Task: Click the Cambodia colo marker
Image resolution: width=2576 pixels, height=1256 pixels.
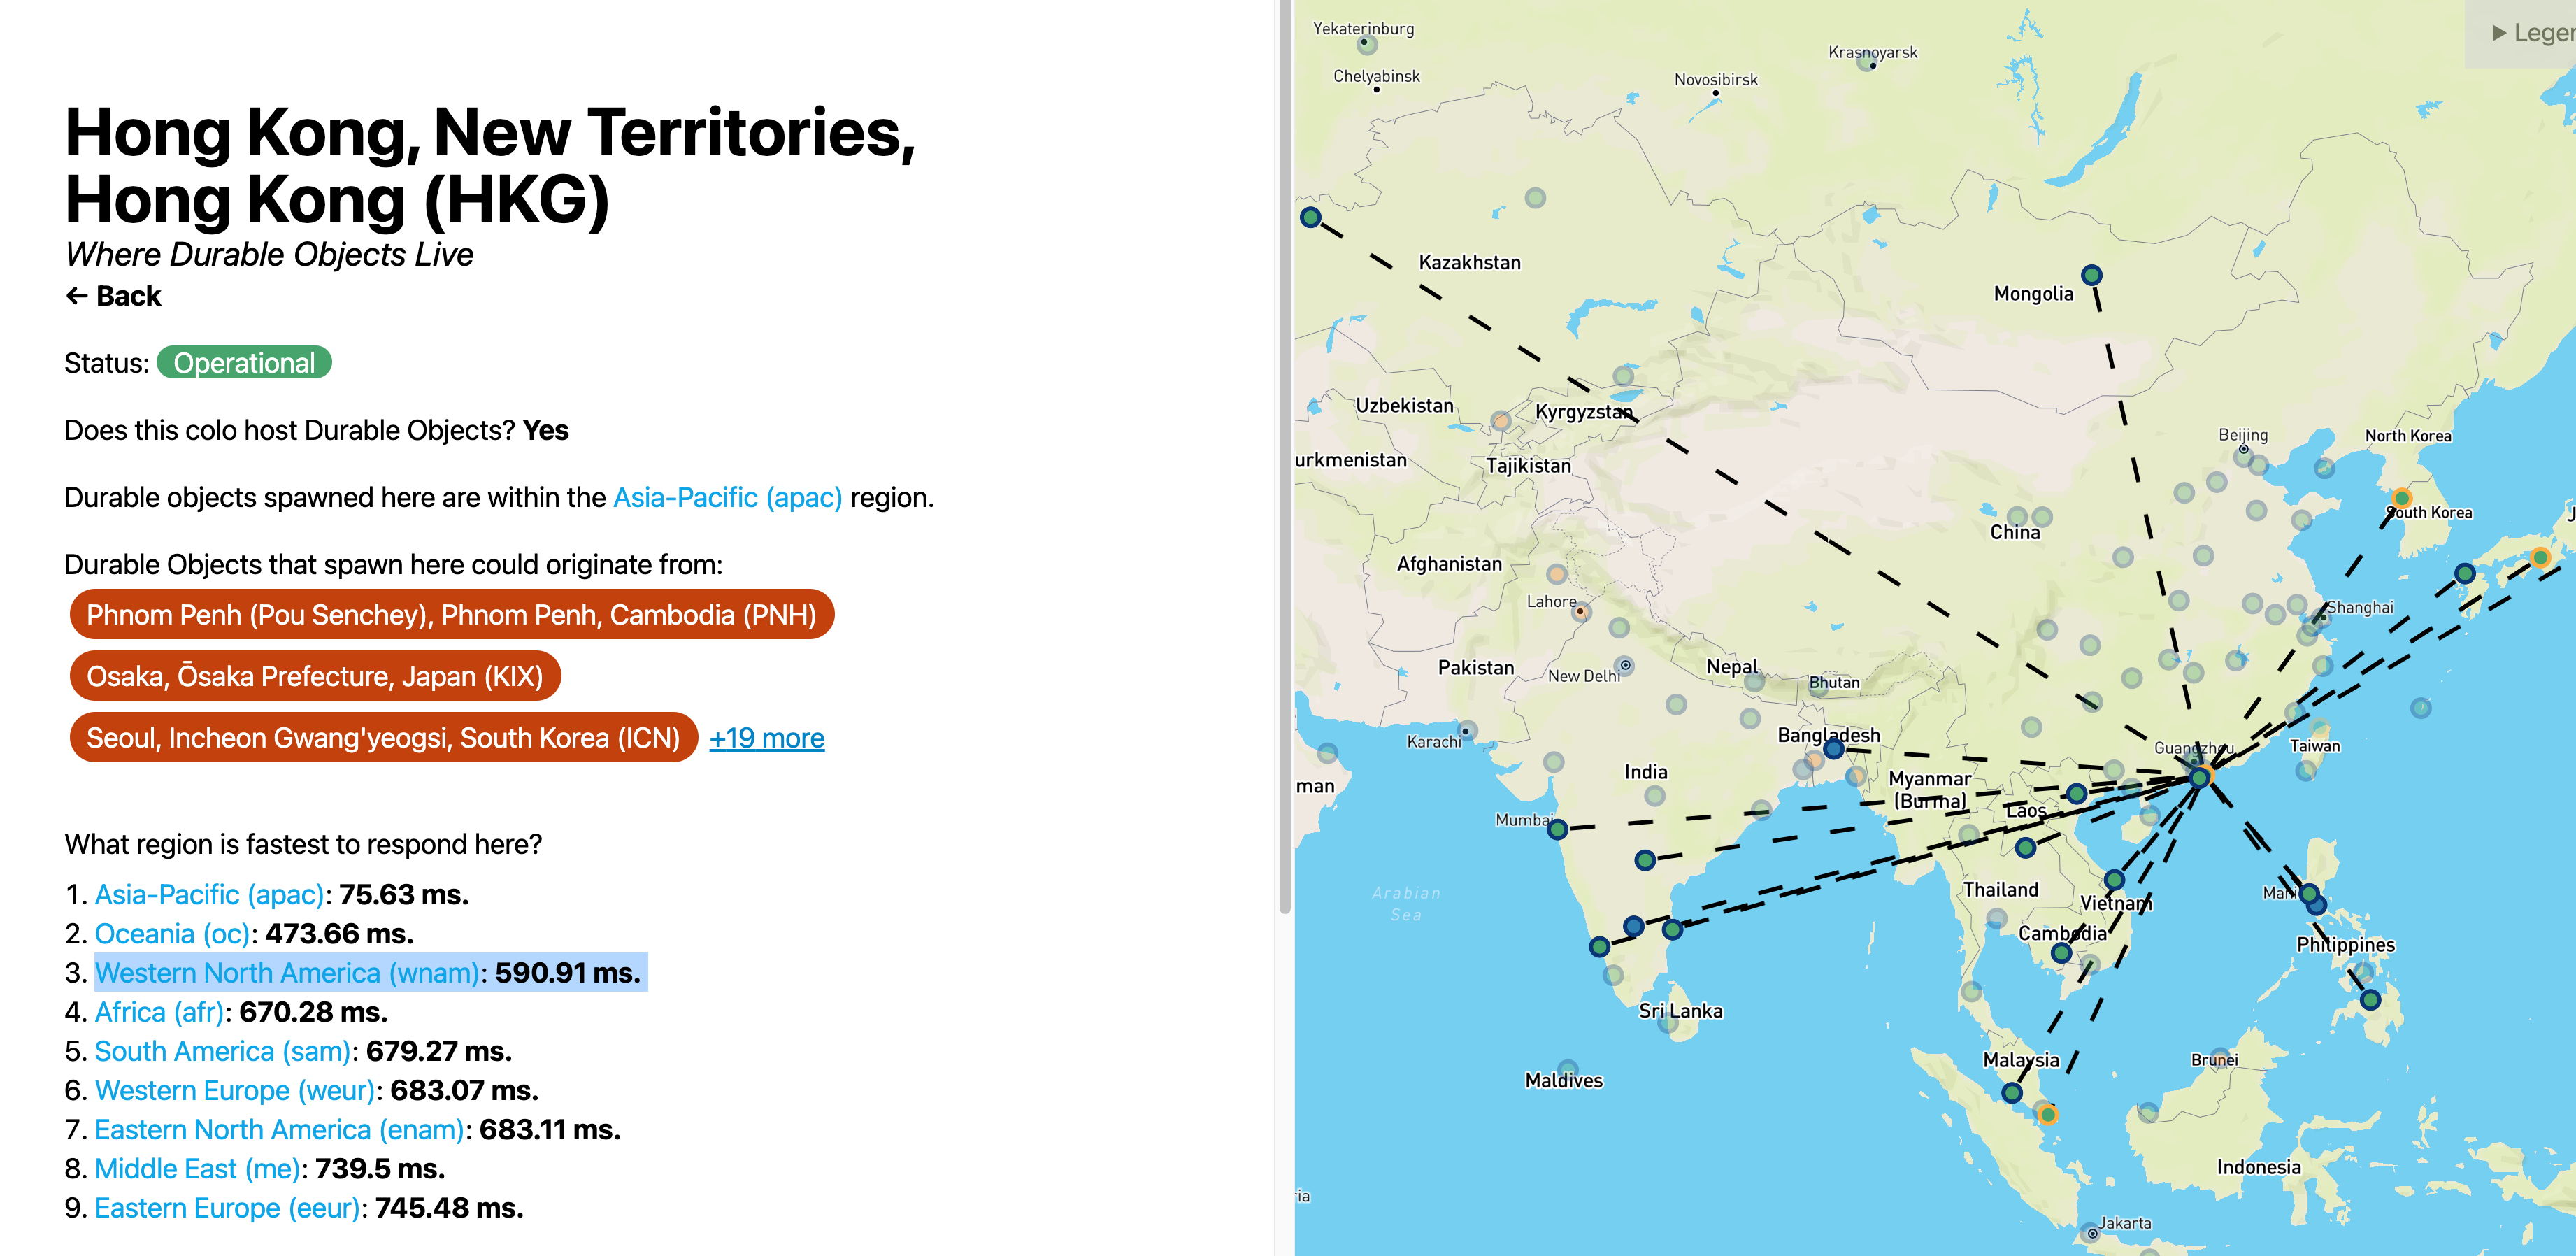Action: point(2061,953)
